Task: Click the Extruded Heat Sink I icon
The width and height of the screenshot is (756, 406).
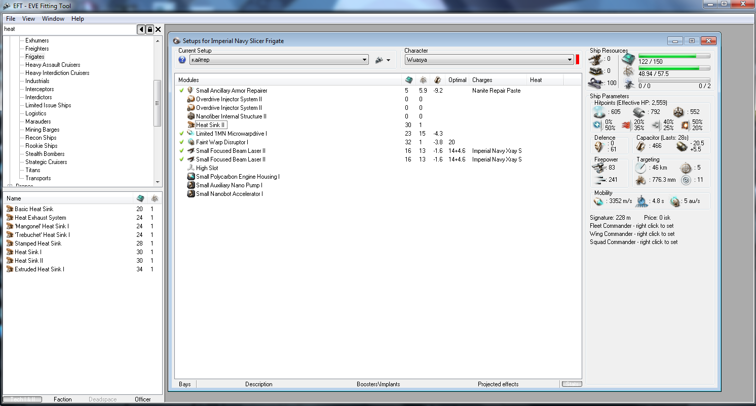Action: (10, 269)
